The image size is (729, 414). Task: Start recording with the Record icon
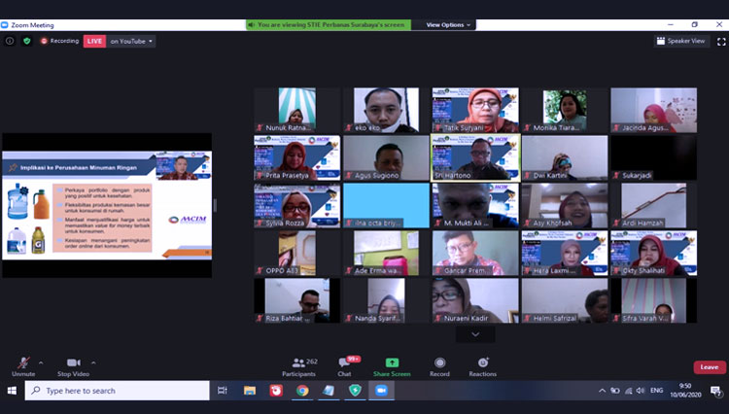(439, 365)
